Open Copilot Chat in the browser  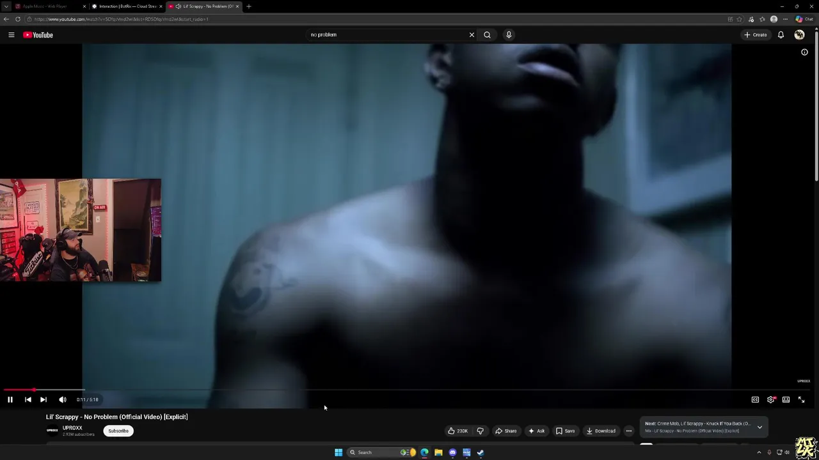pos(804,19)
